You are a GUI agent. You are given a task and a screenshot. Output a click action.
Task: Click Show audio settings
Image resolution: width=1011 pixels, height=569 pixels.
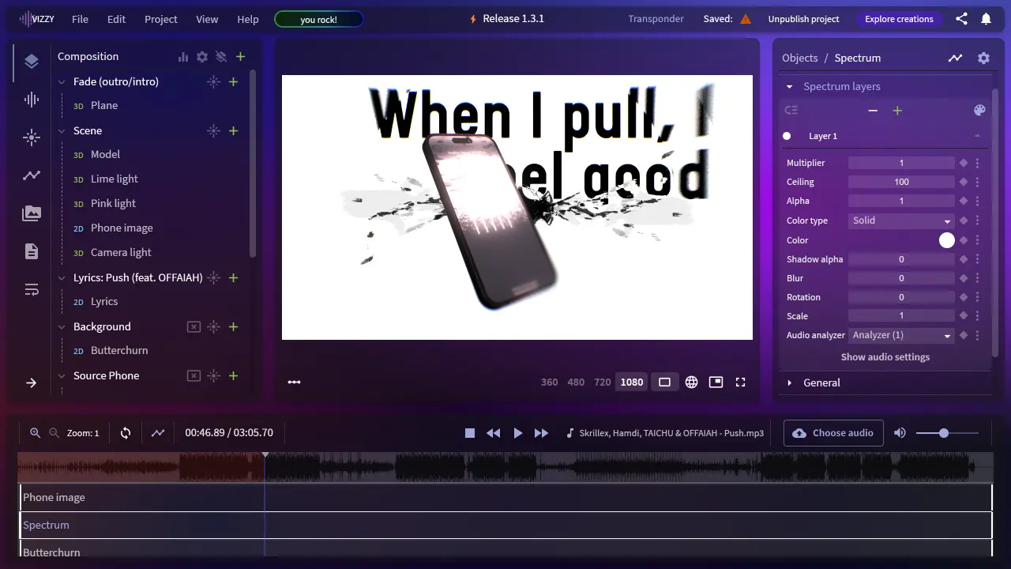885,356
